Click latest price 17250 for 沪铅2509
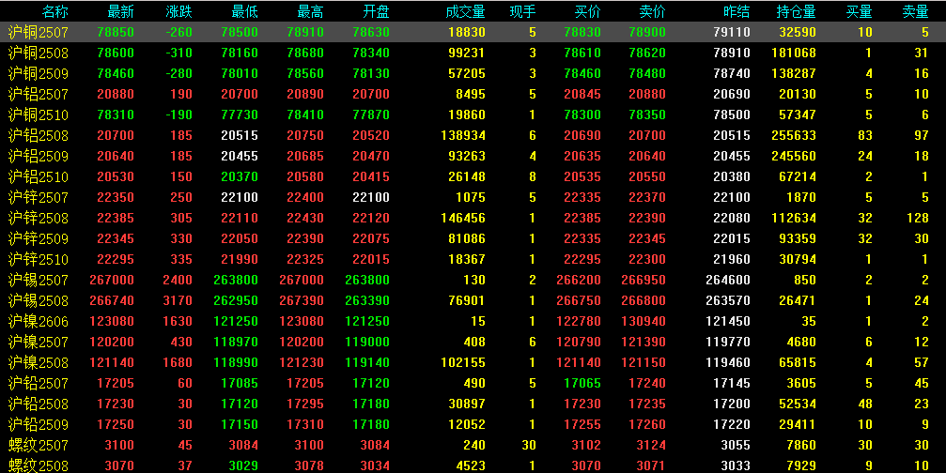This screenshot has height=473, width=946. tap(116, 425)
